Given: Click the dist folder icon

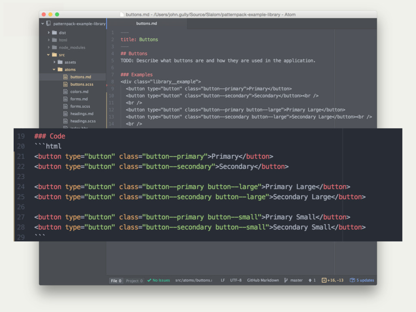Looking at the screenshot, I should [54, 32].
